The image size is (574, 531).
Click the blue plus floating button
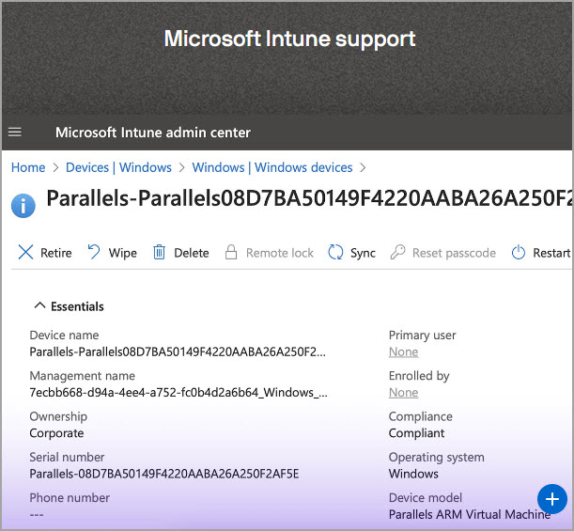coord(552,499)
